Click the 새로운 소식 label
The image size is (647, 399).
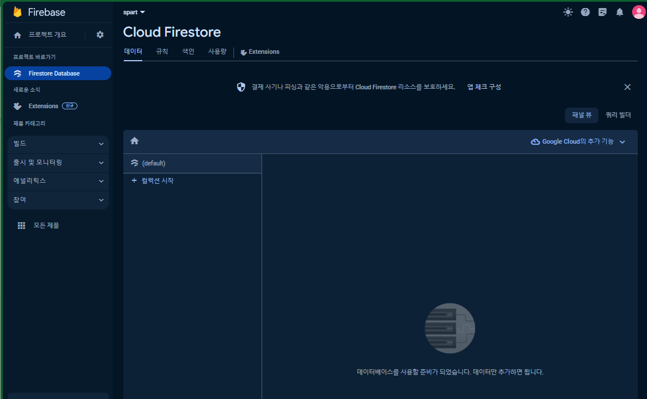[26, 89]
